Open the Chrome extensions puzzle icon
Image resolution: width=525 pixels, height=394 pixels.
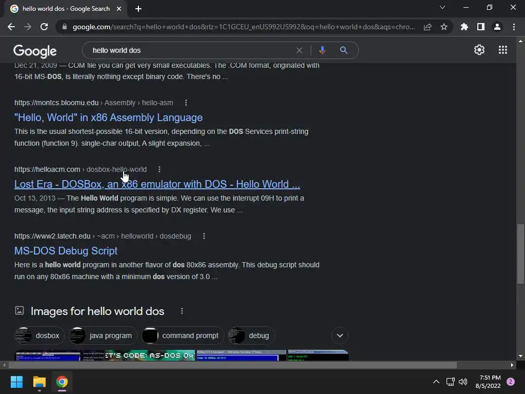465,27
